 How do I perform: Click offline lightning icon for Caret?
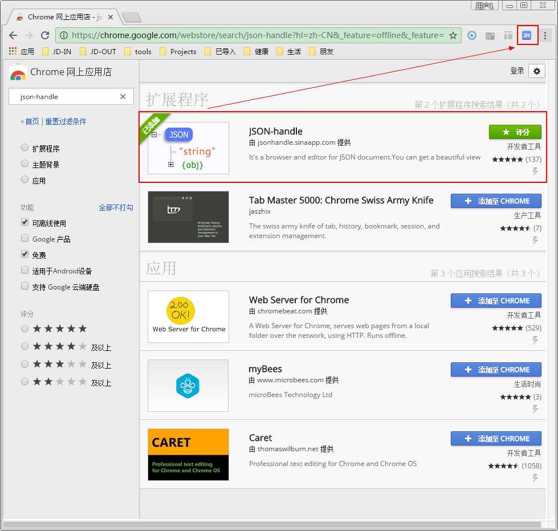(x=535, y=478)
